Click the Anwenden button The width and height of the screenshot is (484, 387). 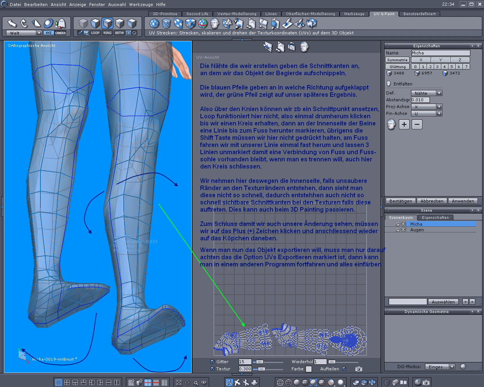coord(462,201)
